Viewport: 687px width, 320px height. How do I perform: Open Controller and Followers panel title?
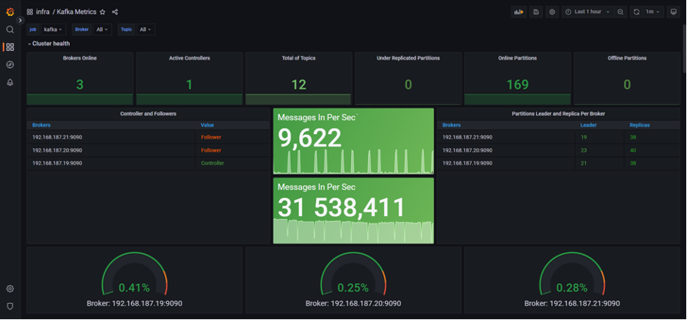(148, 113)
